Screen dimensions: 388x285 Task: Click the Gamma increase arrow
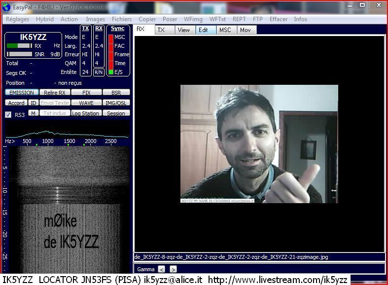[x=173, y=269]
